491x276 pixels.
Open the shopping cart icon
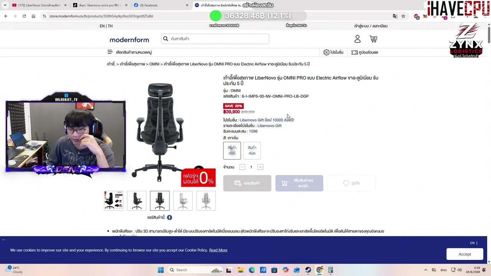[x=373, y=39]
